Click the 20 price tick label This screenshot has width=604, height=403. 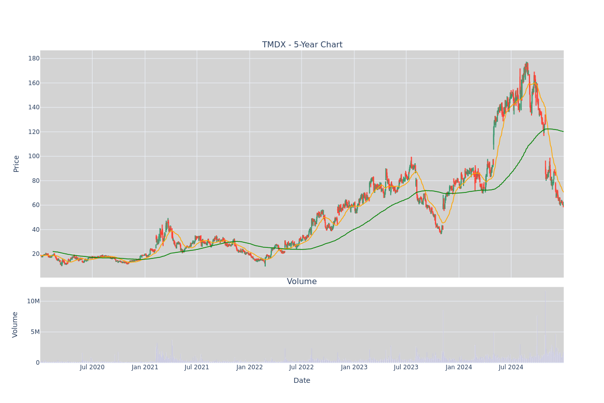pyautogui.click(x=35, y=254)
